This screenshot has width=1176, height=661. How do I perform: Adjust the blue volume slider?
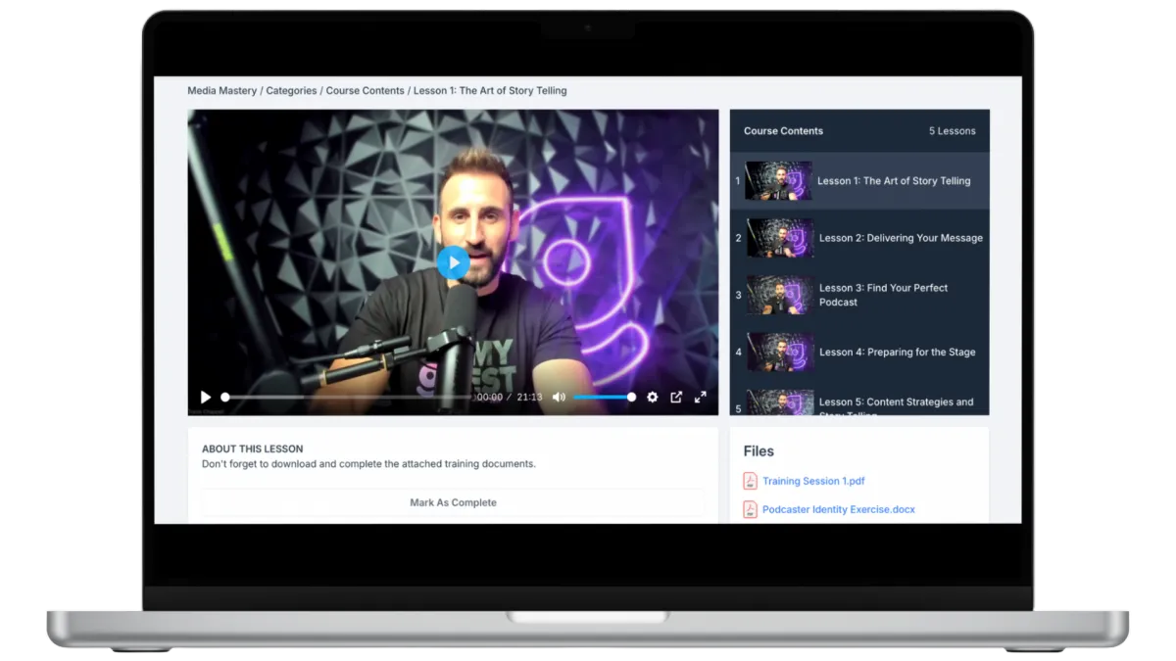point(605,398)
